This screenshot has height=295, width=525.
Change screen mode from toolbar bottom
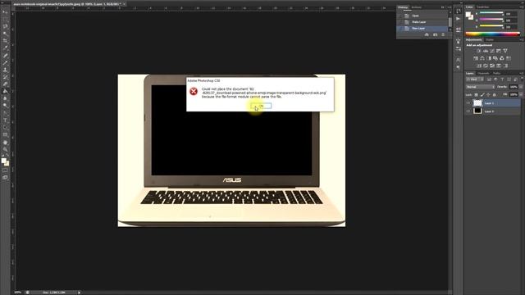5,178
